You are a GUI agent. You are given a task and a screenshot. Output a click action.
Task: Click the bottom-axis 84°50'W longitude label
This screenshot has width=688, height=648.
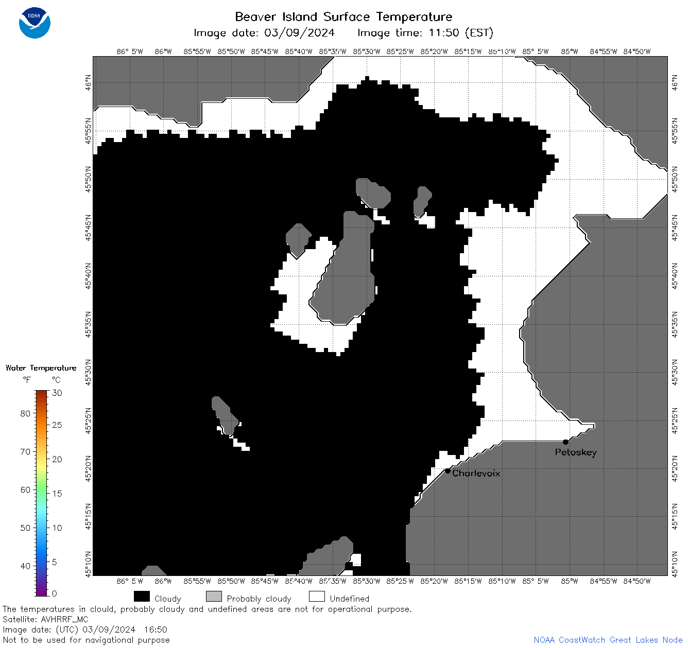pos(637,581)
